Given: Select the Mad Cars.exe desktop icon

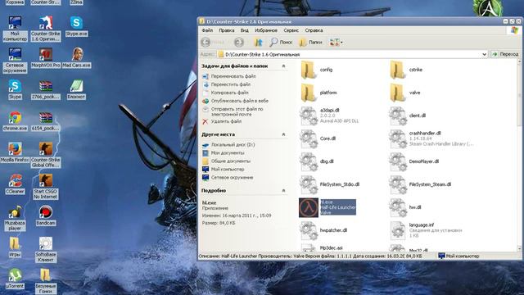Looking at the screenshot, I should click(76, 57).
